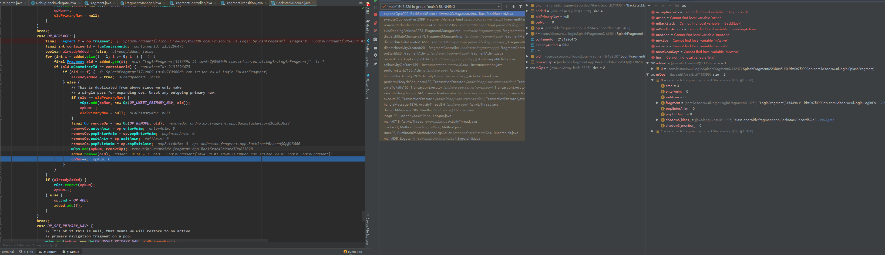Click the Restore Layout icon in the debug sidebar
Screen dimensions: 885x255
point(375,48)
